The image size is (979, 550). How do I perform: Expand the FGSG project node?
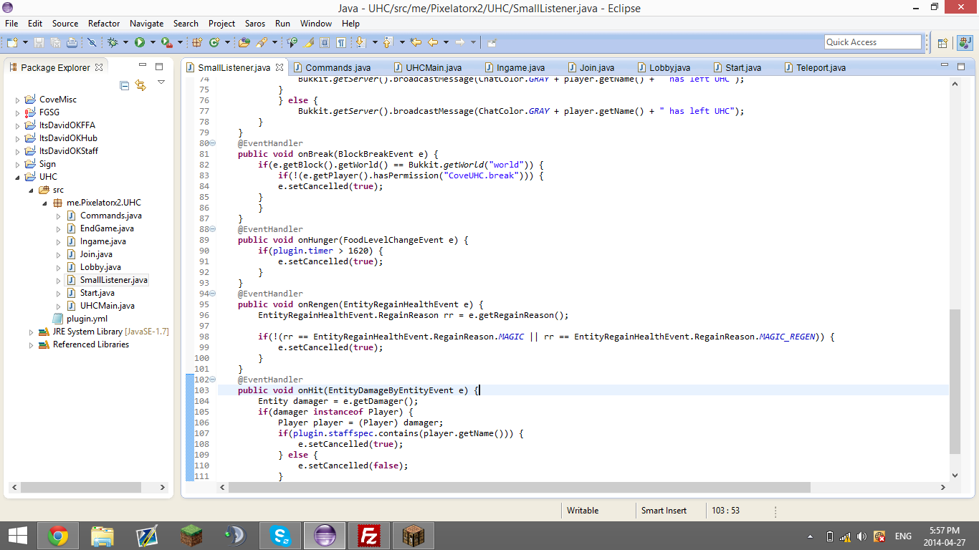pos(18,112)
